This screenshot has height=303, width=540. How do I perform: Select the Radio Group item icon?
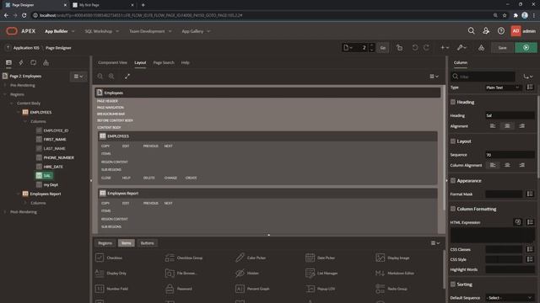pos(381,289)
